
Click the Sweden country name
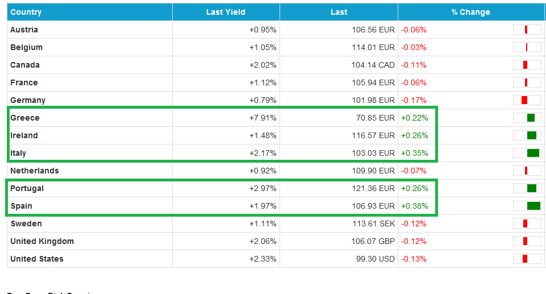[26, 223]
